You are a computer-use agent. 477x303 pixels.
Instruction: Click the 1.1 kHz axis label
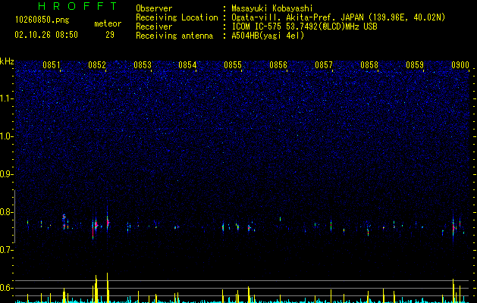(x=7, y=98)
